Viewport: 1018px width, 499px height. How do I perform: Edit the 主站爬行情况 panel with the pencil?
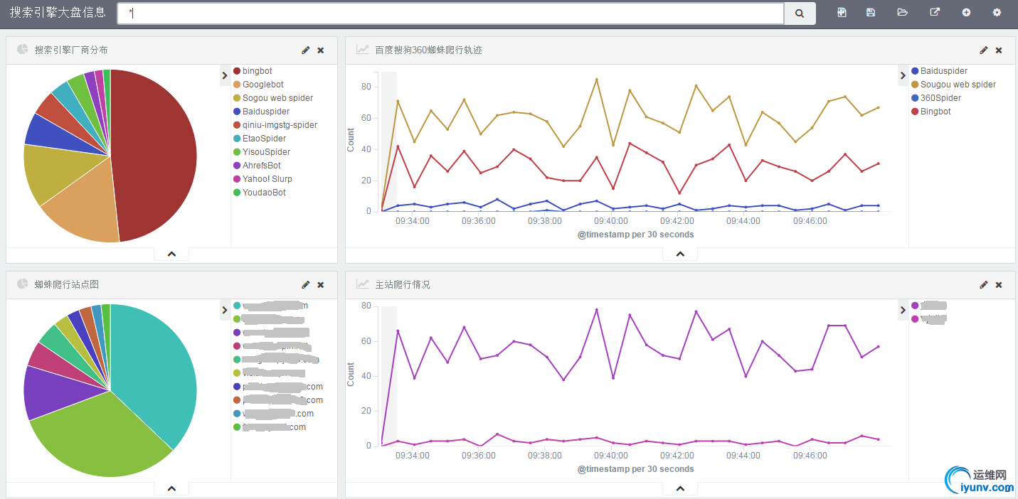pyautogui.click(x=984, y=284)
